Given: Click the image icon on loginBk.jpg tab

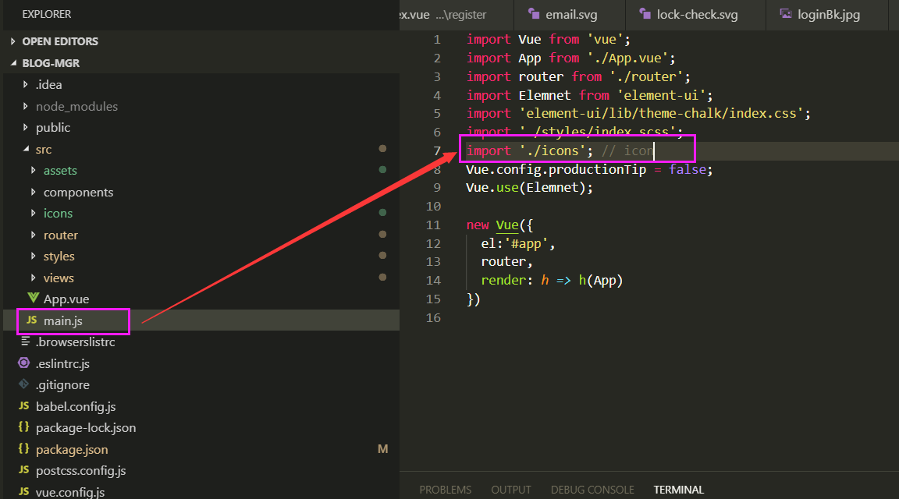Looking at the screenshot, I should tap(786, 14).
